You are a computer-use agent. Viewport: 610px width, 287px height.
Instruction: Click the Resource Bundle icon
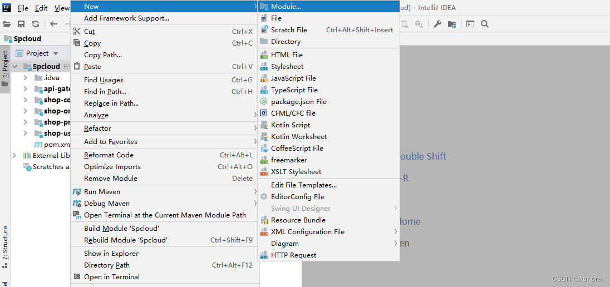point(264,220)
